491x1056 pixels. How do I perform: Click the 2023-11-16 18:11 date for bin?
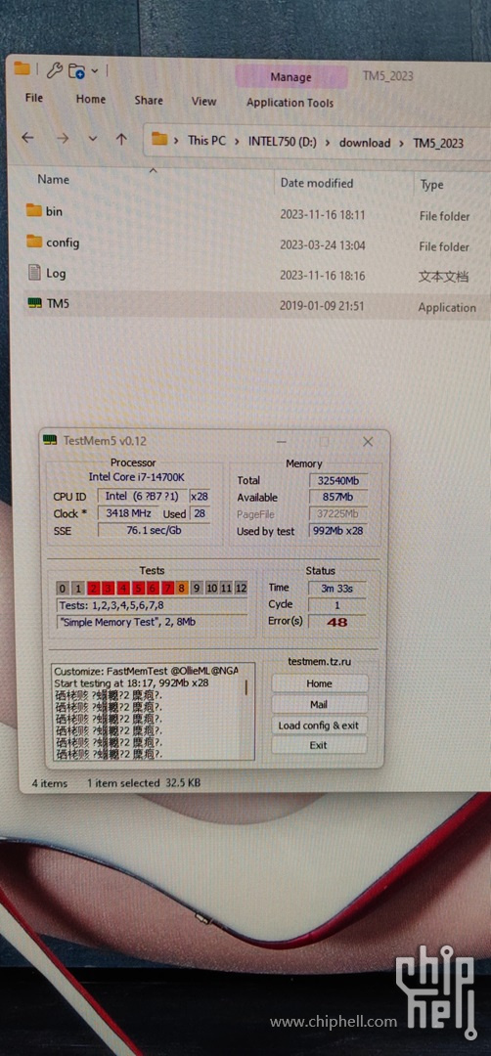pyautogui.click(x=323, y=215)
